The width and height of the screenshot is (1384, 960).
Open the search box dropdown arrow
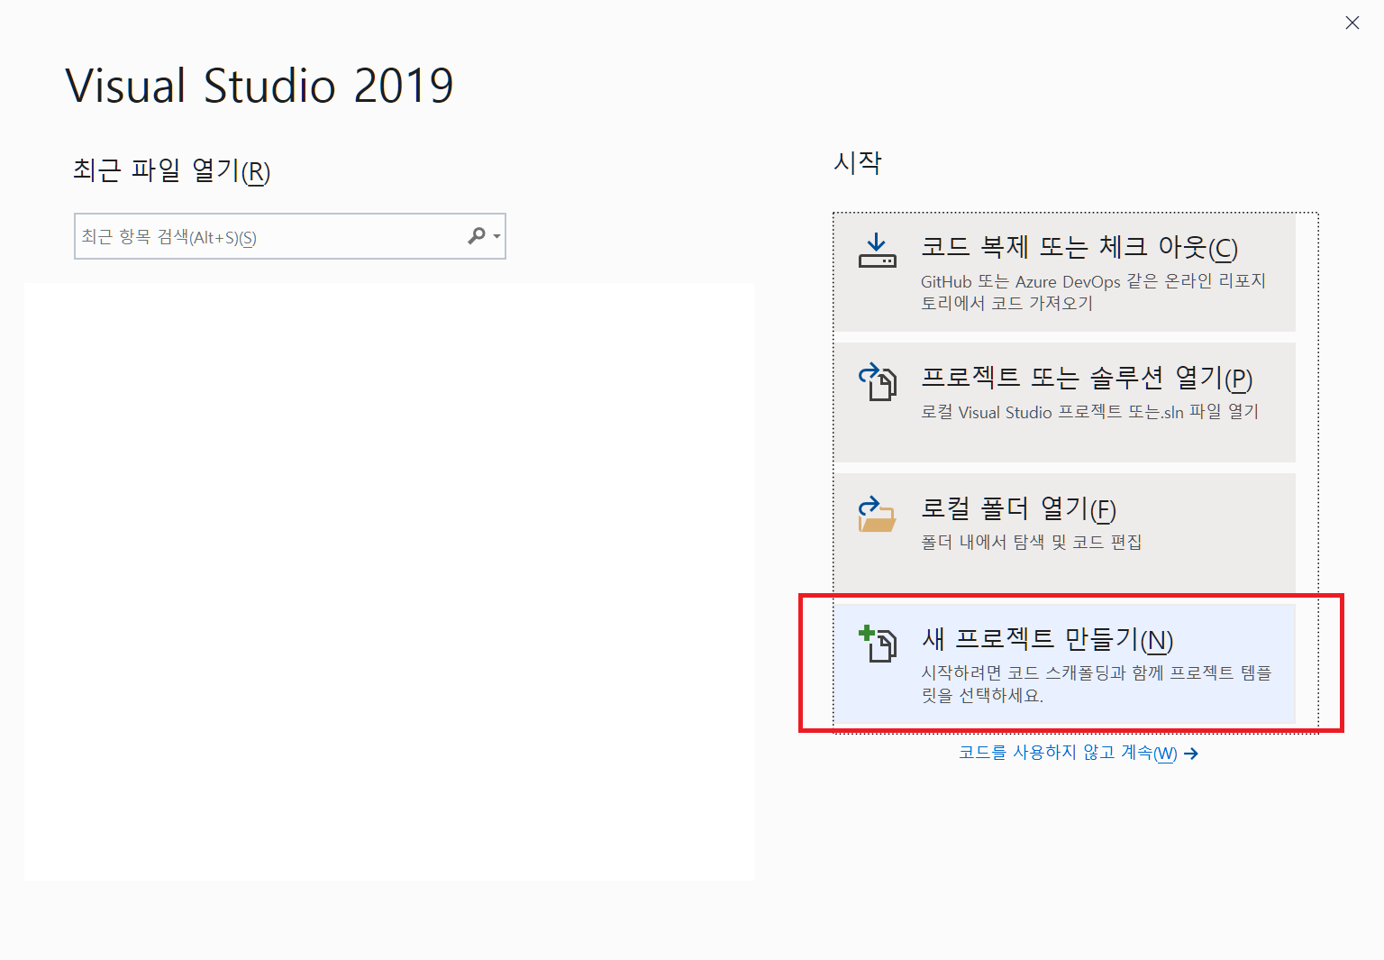click(496, 237)
